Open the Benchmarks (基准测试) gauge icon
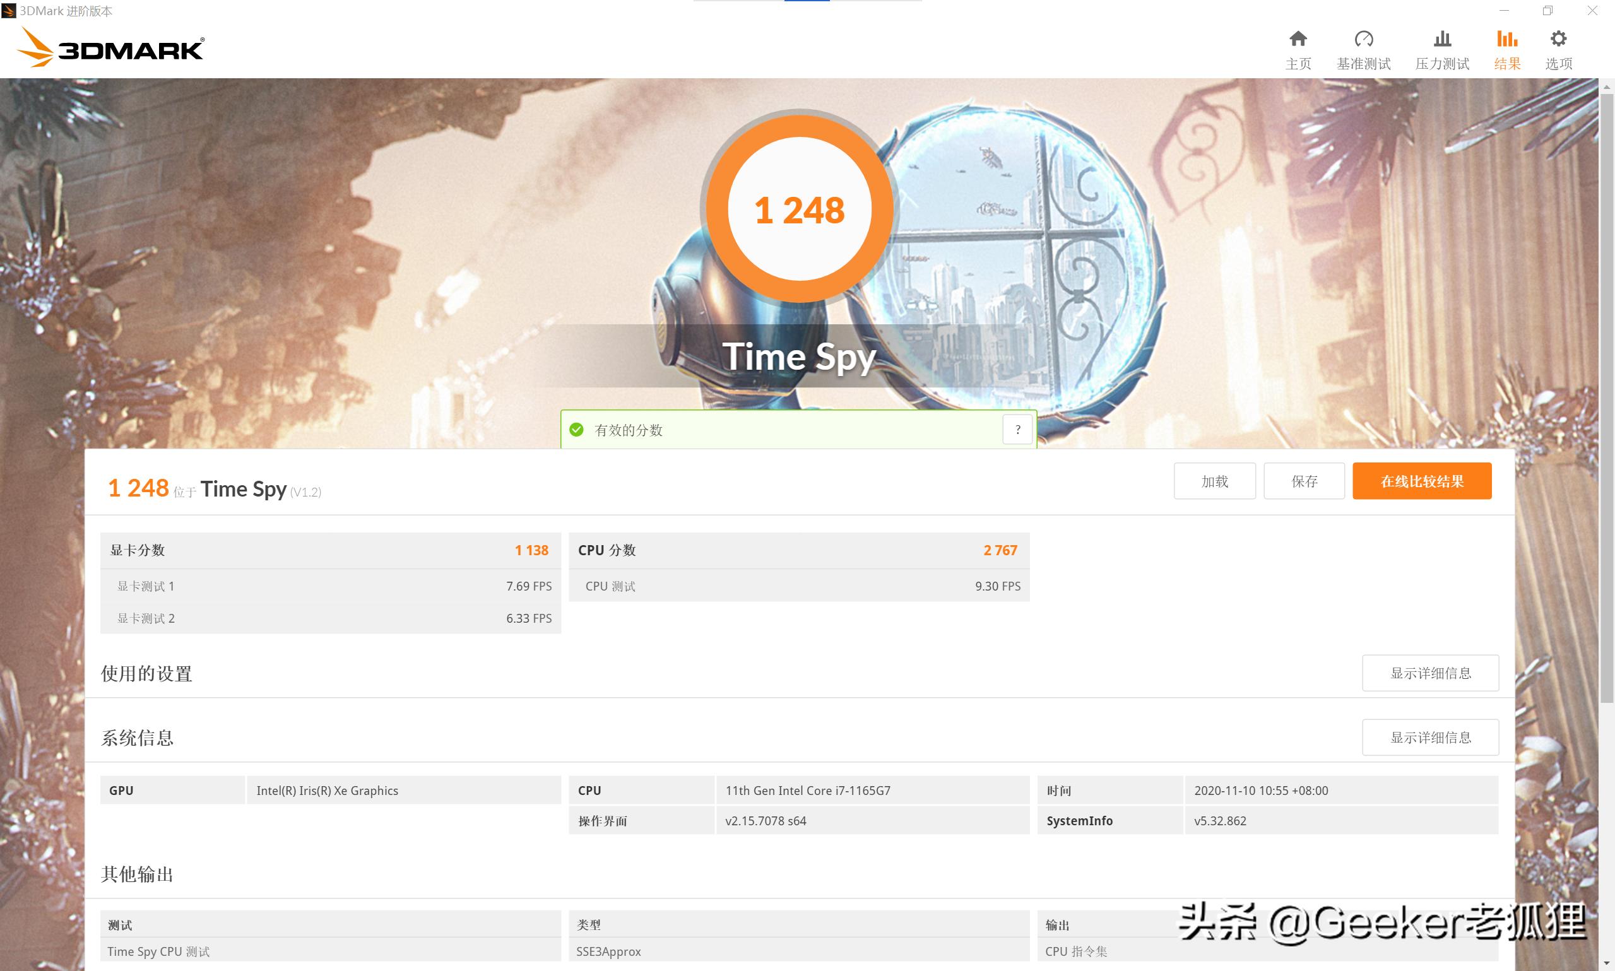The width and height of the screenshot is (1615, 971). click(1363, 39)
